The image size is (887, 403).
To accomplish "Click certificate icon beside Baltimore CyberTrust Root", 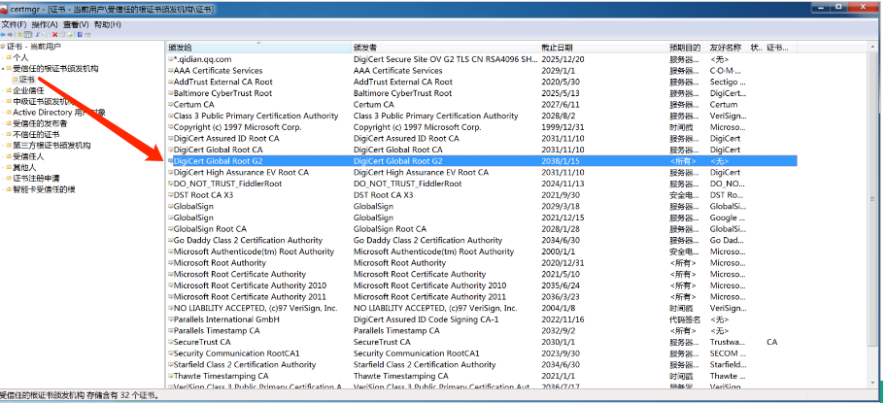I will [170, 93].
